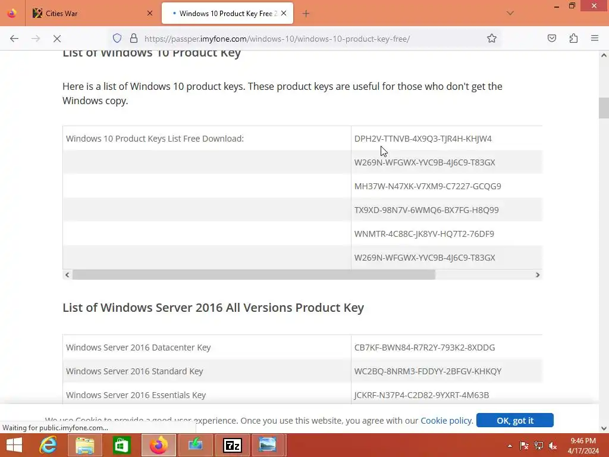Open the Cookie policy link
The height and width of the screenshot is (457, 609).
tap(447, 421)
